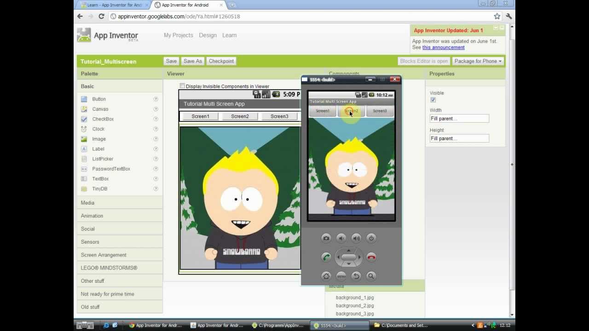
Task: Open help for TinyDB component
Action: [x=156, y=188]
